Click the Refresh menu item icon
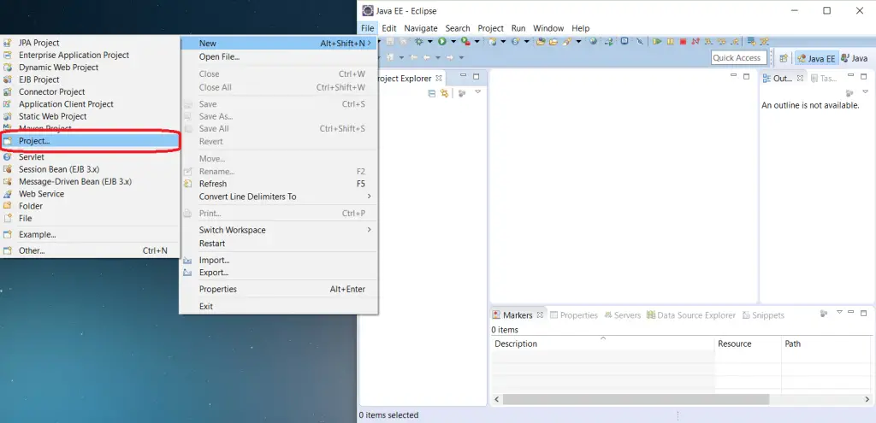The width and height of the screenshot is (876, 423). 188,184
